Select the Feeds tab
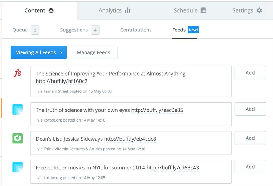273x186 pixels. (x=179, y=30)
